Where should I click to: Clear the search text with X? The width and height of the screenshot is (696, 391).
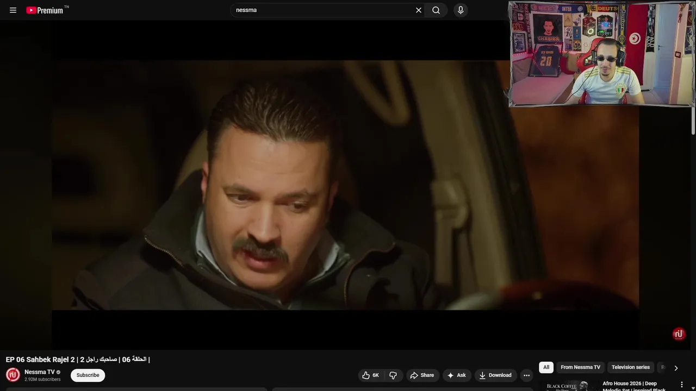(x=419, y=10)
